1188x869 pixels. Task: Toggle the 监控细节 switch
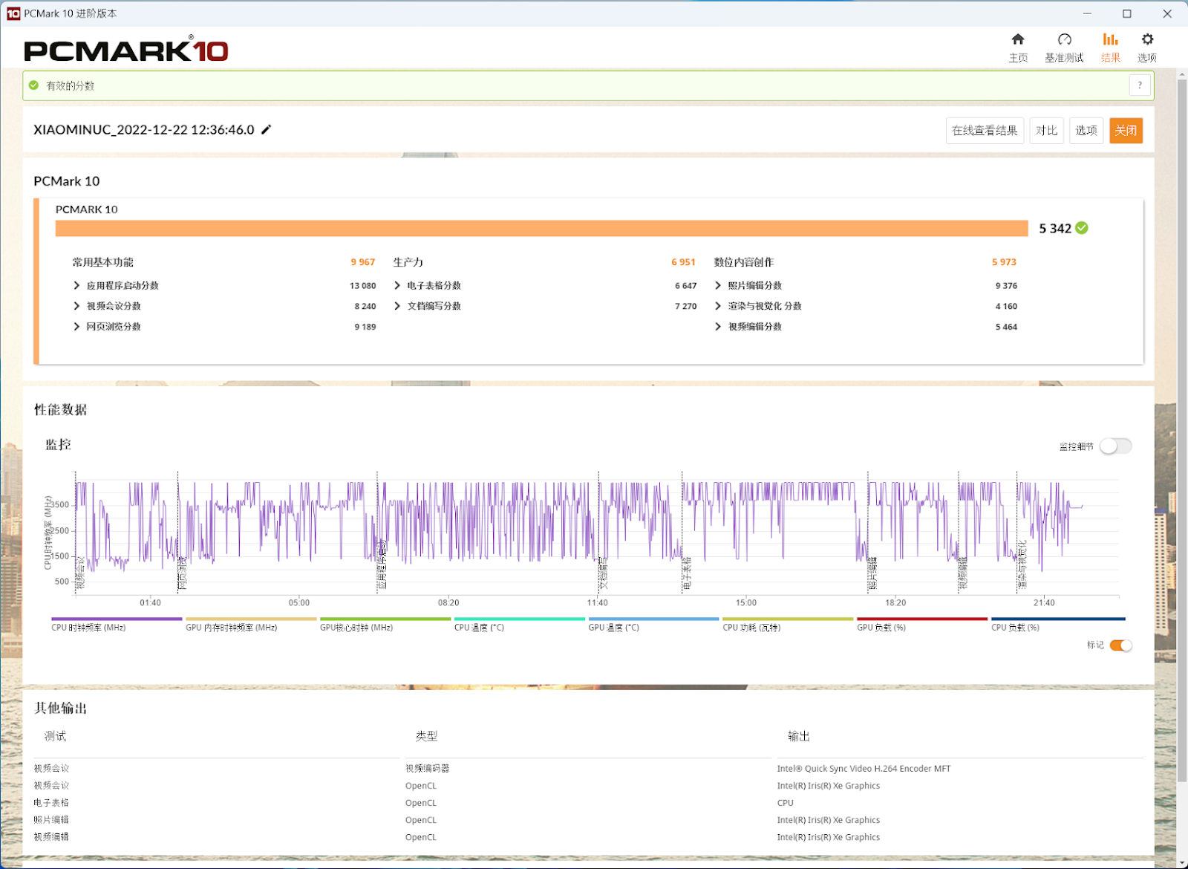(x=1116, y=446)
